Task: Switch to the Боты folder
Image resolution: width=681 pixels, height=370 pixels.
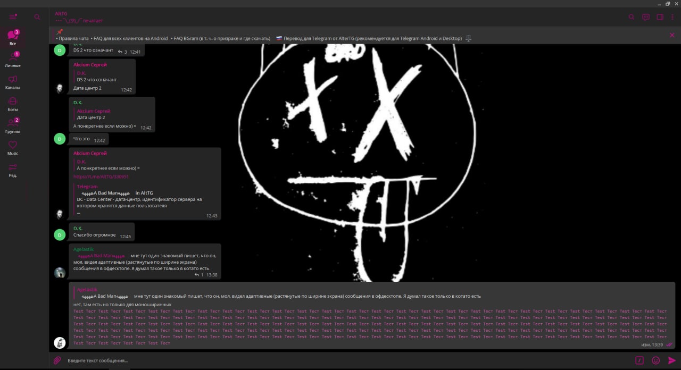Action: tap(13, 104)
